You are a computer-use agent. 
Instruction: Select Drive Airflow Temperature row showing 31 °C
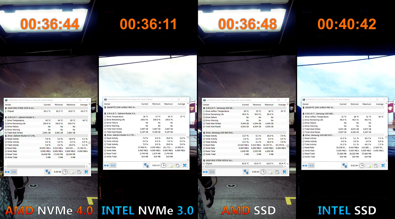click(344, 117)
